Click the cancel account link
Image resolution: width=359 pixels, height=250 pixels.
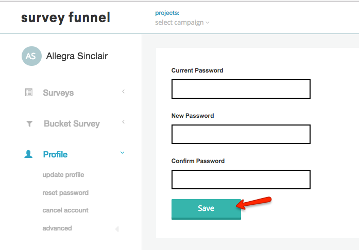[x=65, y=210]
